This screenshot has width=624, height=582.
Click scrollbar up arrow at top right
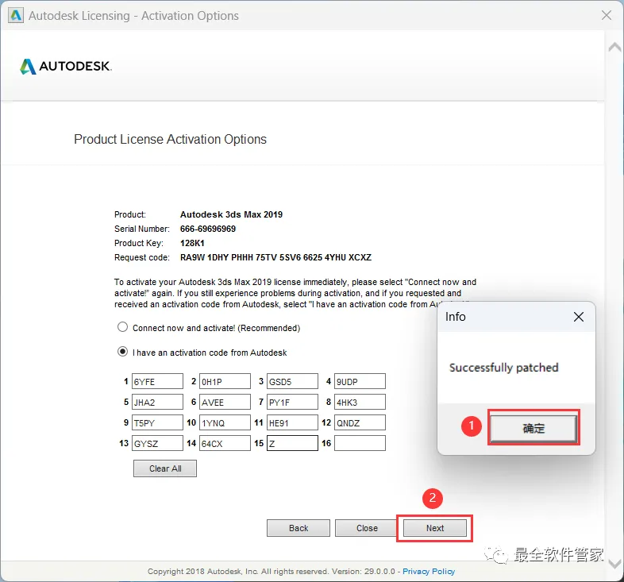coord(614,47)
